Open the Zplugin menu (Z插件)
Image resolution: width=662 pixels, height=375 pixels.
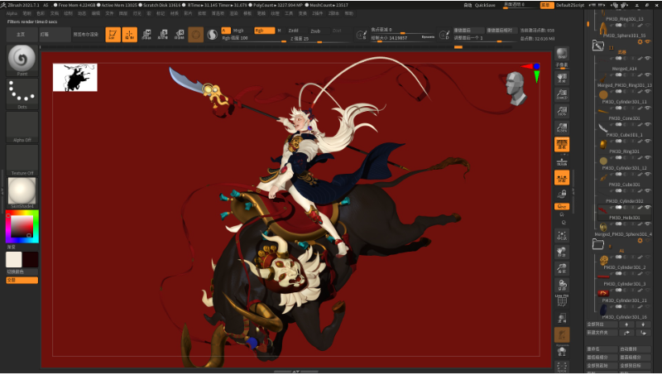pos(317,13)
